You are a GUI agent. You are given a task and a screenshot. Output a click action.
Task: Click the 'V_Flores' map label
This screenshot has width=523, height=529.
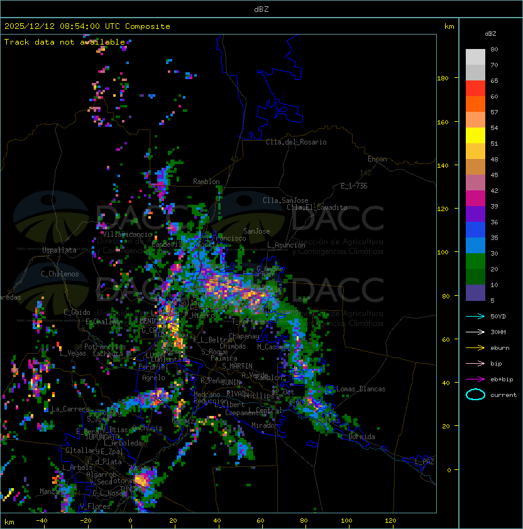click(95, 506)
